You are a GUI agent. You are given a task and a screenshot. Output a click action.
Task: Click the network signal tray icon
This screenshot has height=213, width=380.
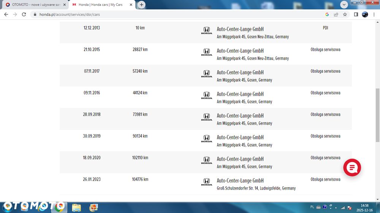tap(343, 208)
